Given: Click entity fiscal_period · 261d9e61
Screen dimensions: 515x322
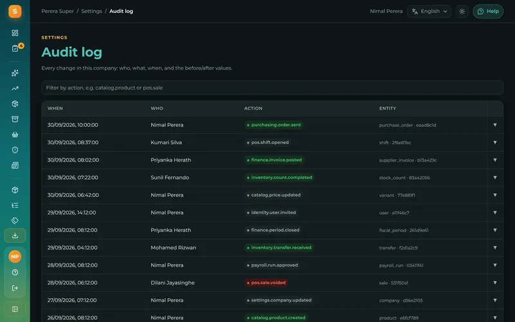Looking at the screenshot, I should (404, 231).
